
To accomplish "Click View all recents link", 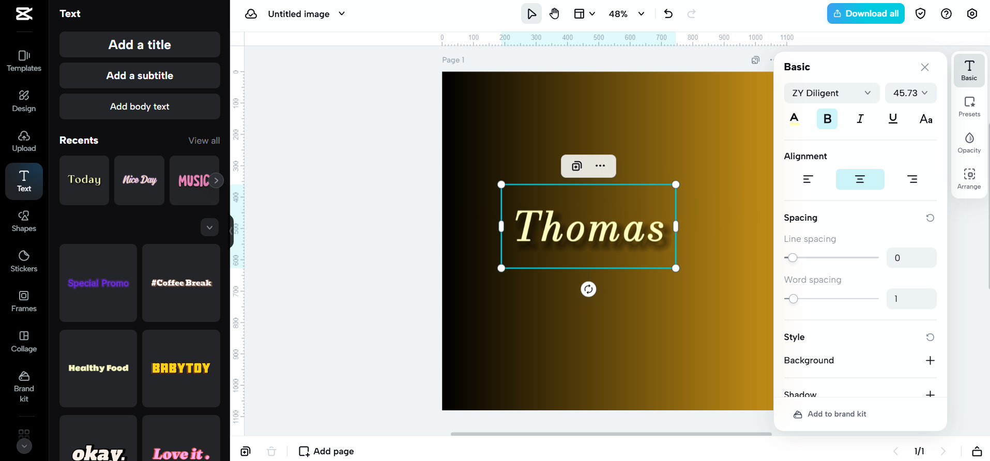I will pyautogui.click(x=204, y=141).
